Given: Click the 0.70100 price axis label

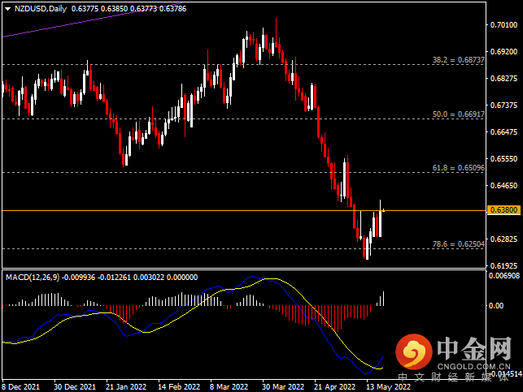Looking at the screenshot, I should 504,25.
